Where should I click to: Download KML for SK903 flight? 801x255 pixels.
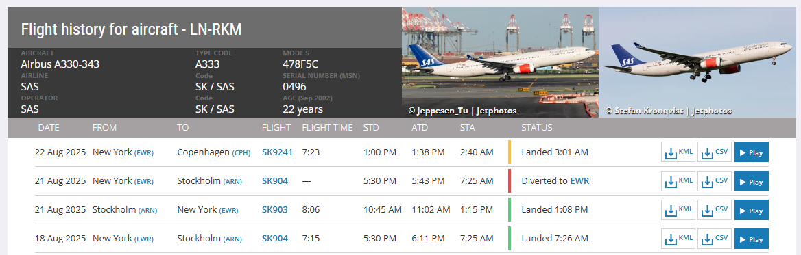[678, 210]
